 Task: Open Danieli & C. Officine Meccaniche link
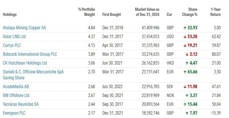33,72
